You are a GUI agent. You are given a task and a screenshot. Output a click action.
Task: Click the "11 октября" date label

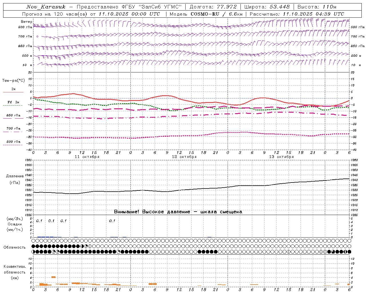point(87,157)
